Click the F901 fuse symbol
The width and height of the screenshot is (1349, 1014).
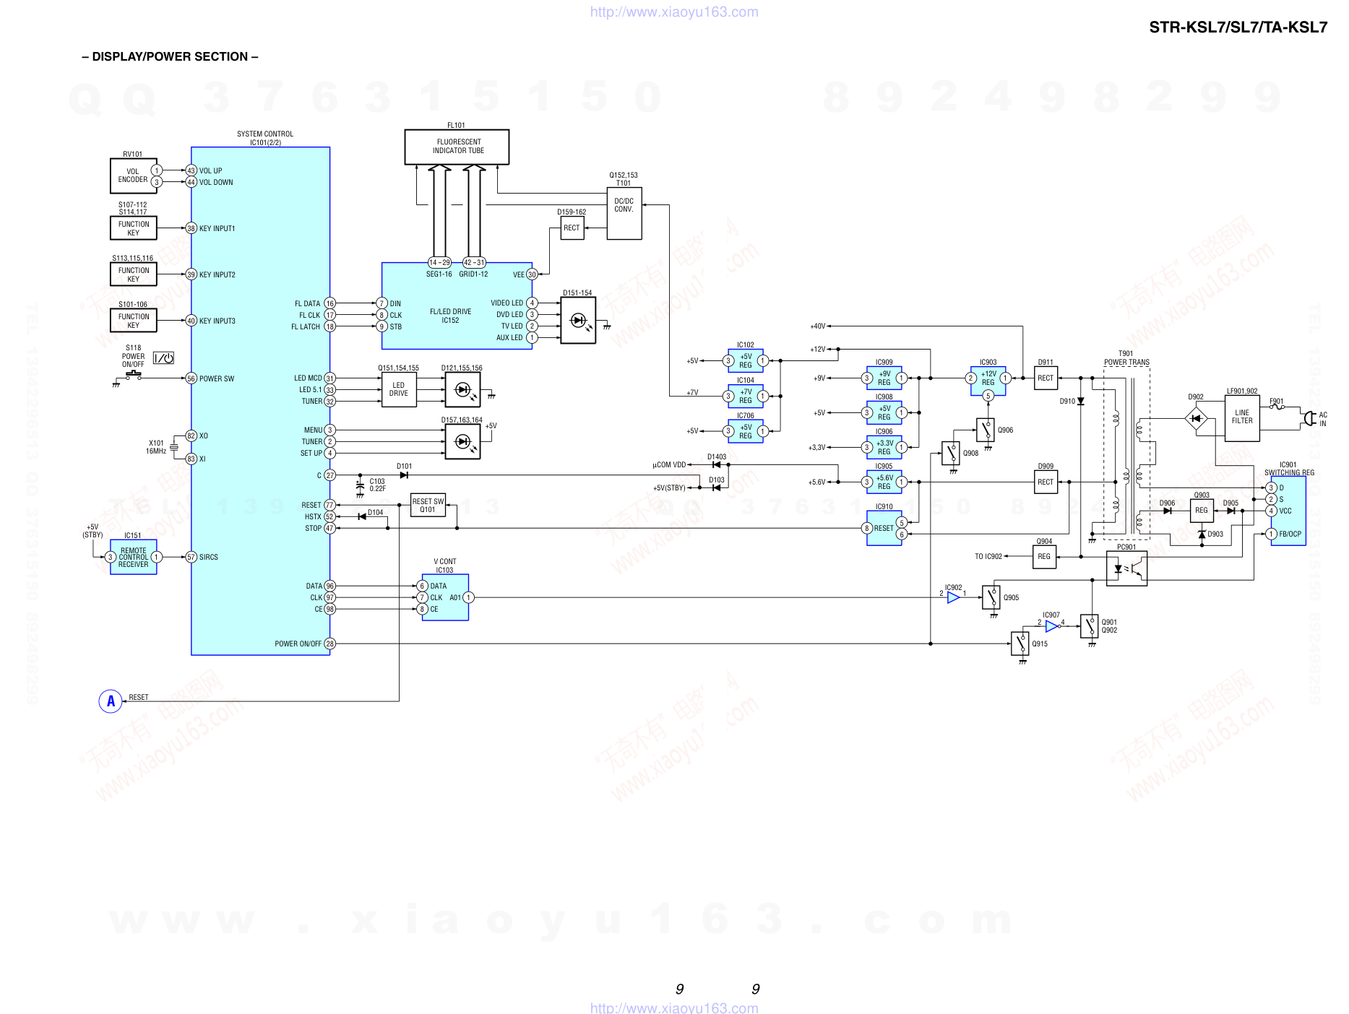coord(1277,407)
